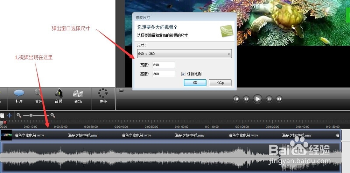Click the 修改尺寸 dialog title bar
The image size is (350, 173).
tap(184, 17)
